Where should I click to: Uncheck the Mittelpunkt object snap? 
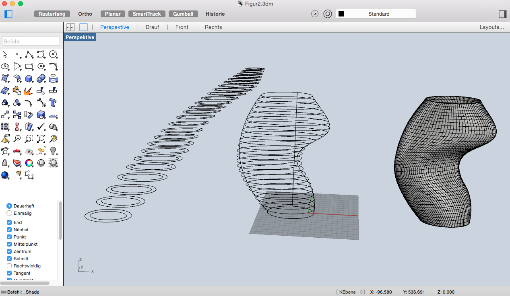9,244
